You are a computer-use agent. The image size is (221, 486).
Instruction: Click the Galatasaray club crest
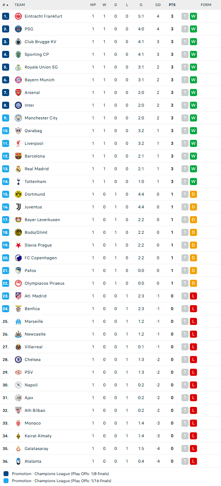coord(18,449)
